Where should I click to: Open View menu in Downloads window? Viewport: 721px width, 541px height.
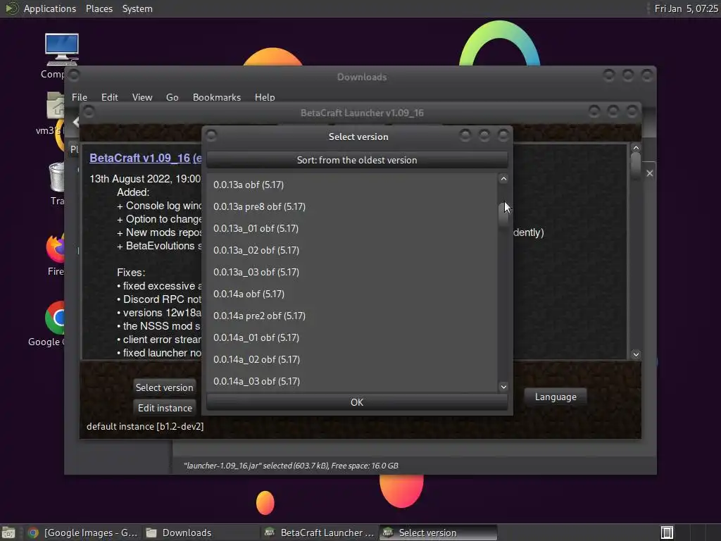click(x=142, y=97)
